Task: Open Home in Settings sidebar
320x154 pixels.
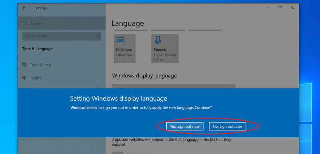Action: pos(62,23)
